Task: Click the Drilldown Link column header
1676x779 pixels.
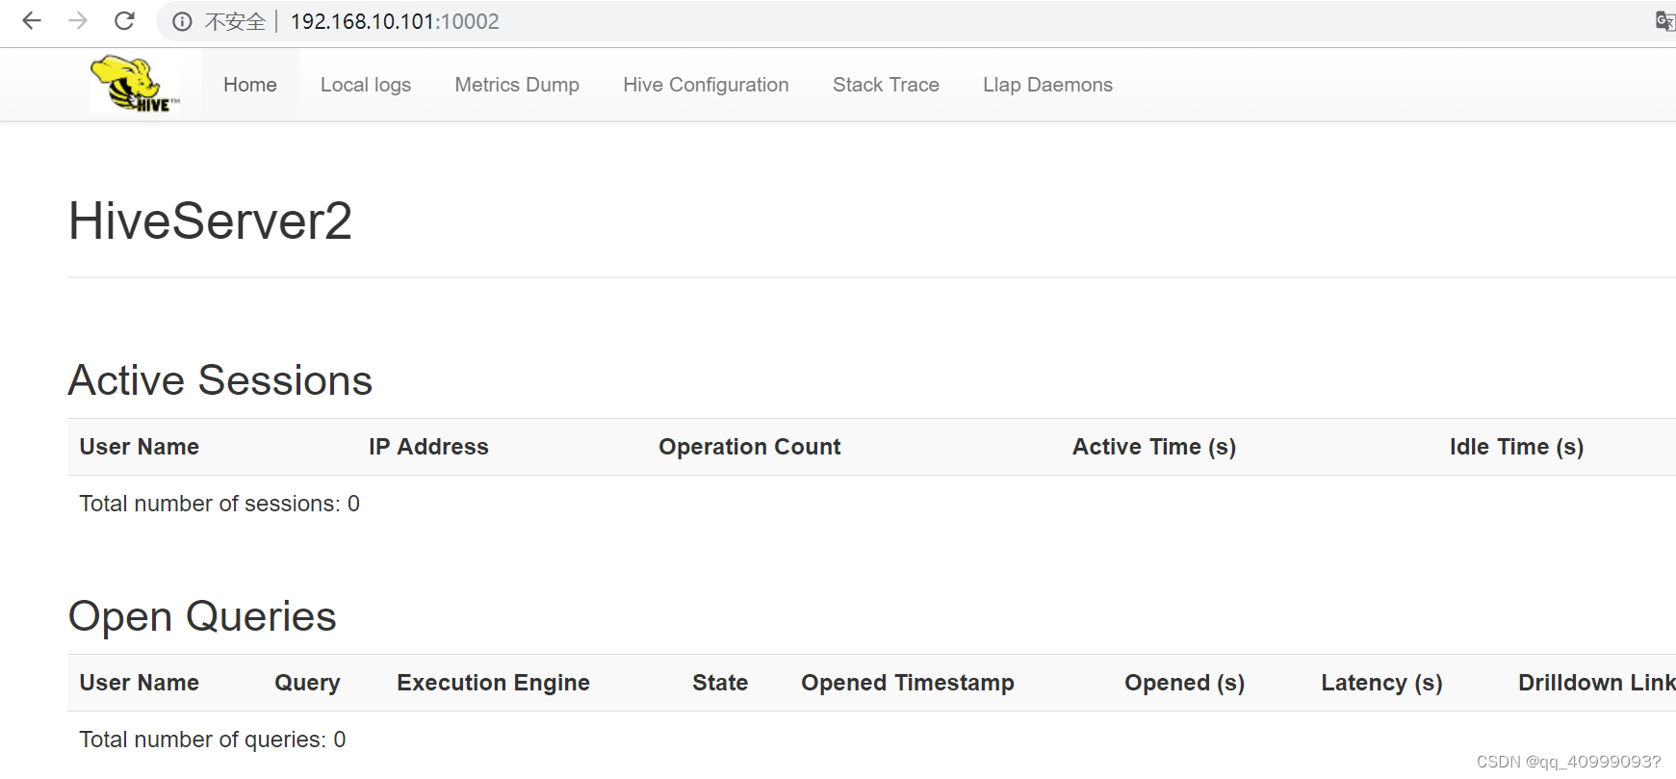Action: coord(1596,683)
